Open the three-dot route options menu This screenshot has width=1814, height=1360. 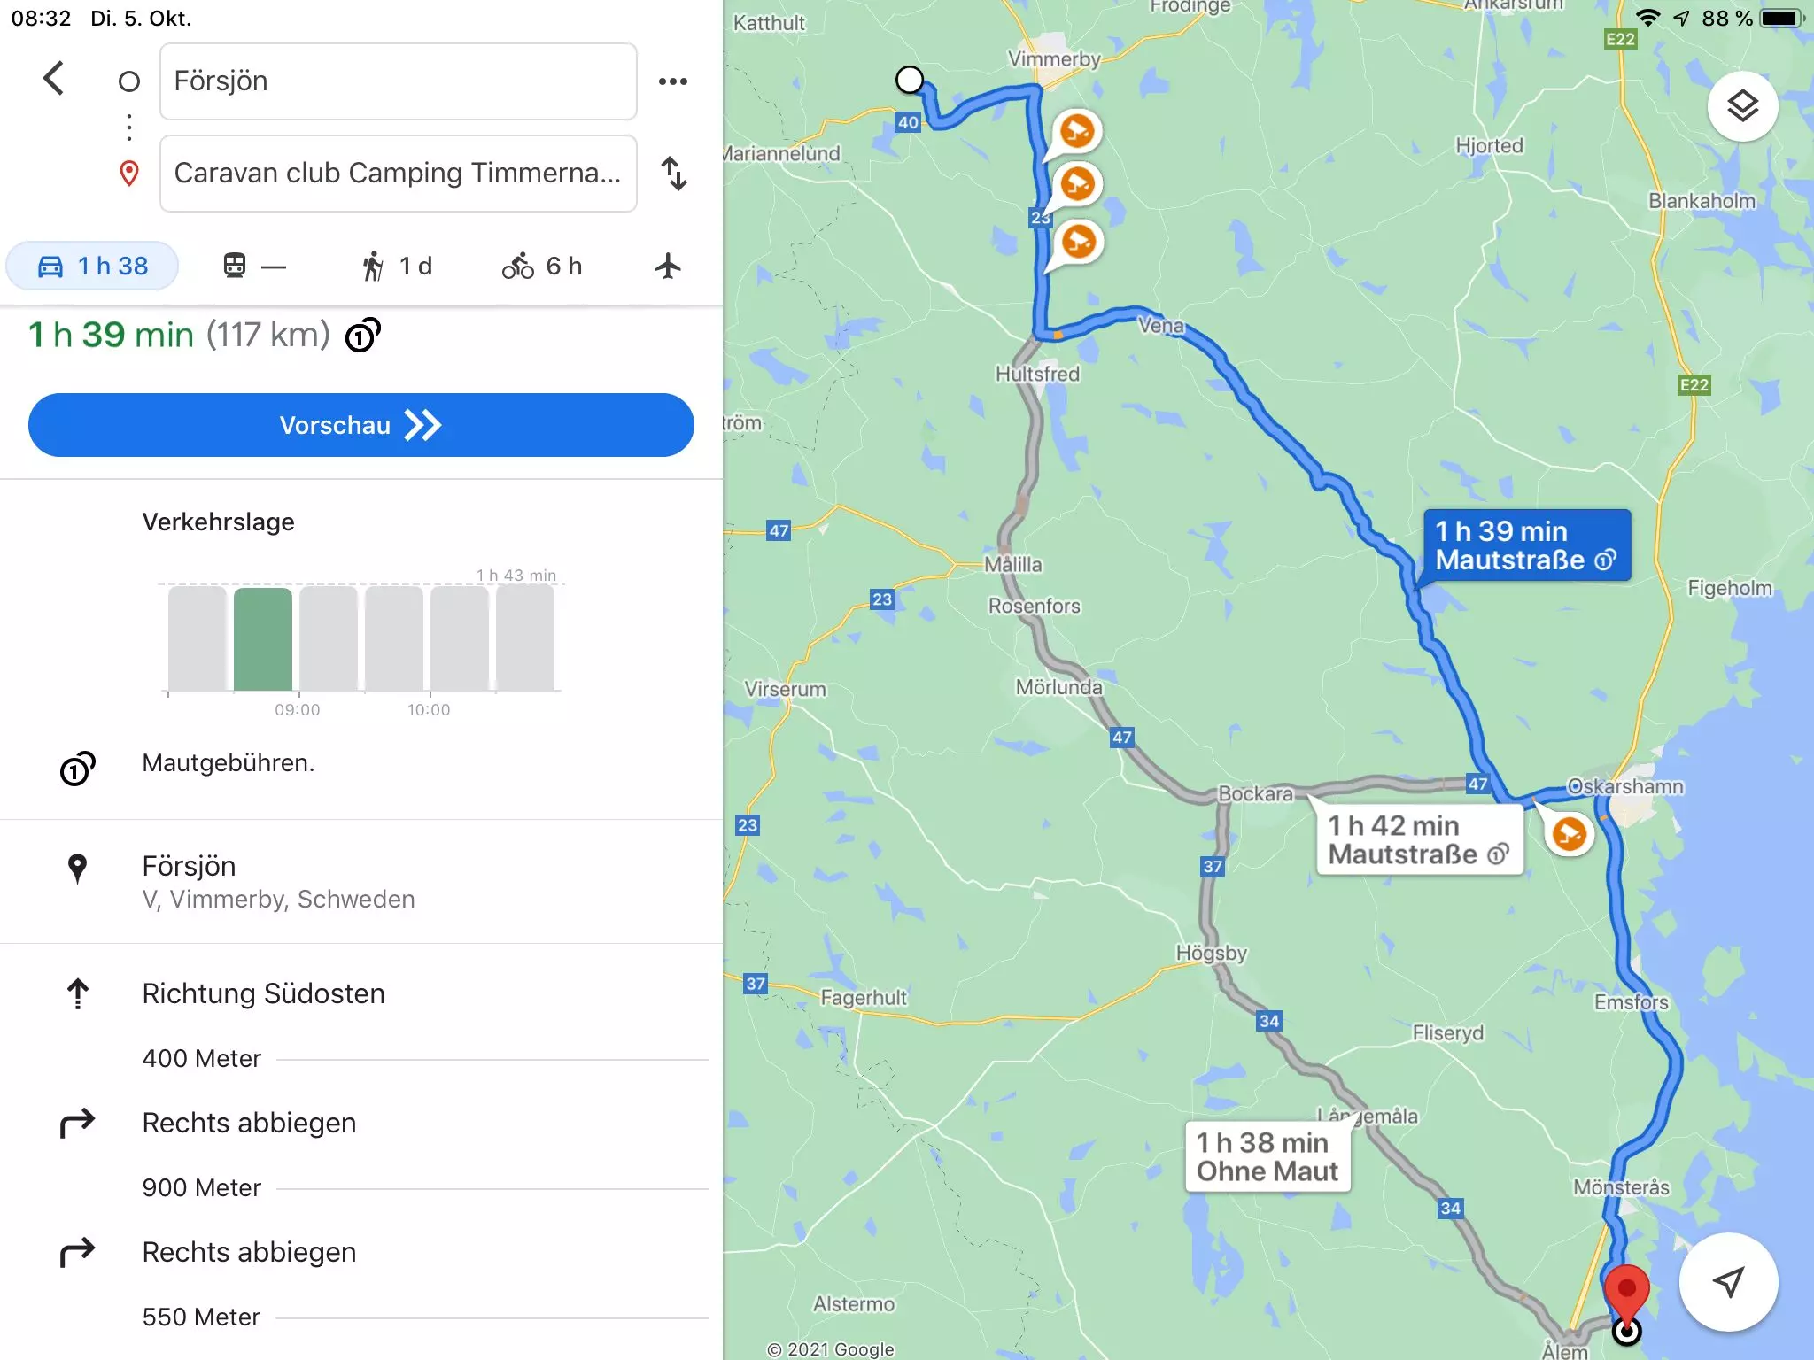click(673, 81)
